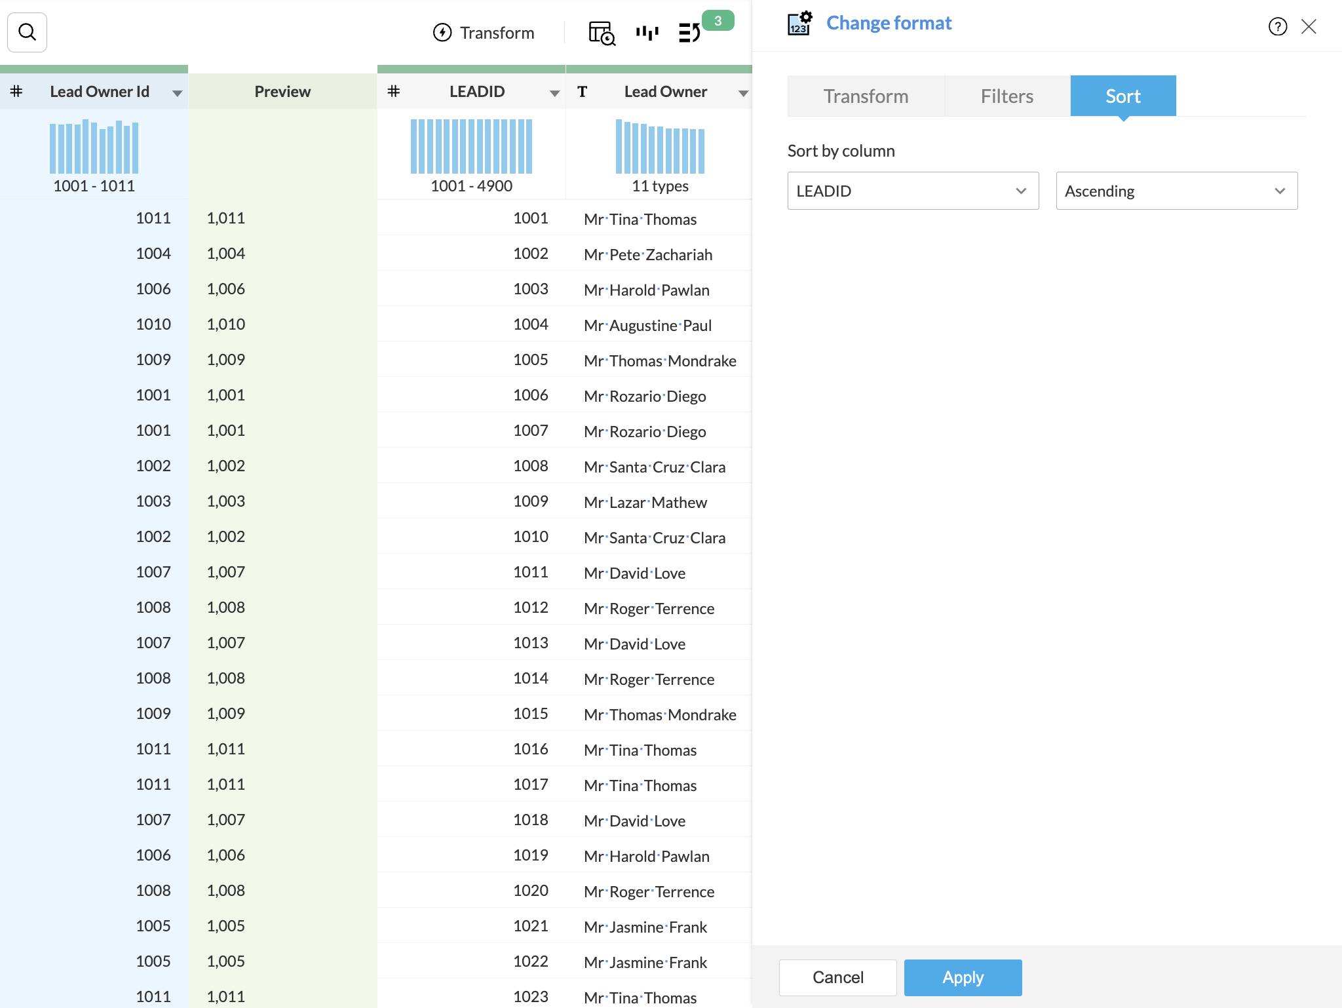Open the Ascending sort order dropdown

tap(1176, 191)
